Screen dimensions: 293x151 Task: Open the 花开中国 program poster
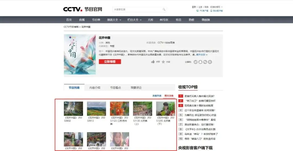coord(80,55)
